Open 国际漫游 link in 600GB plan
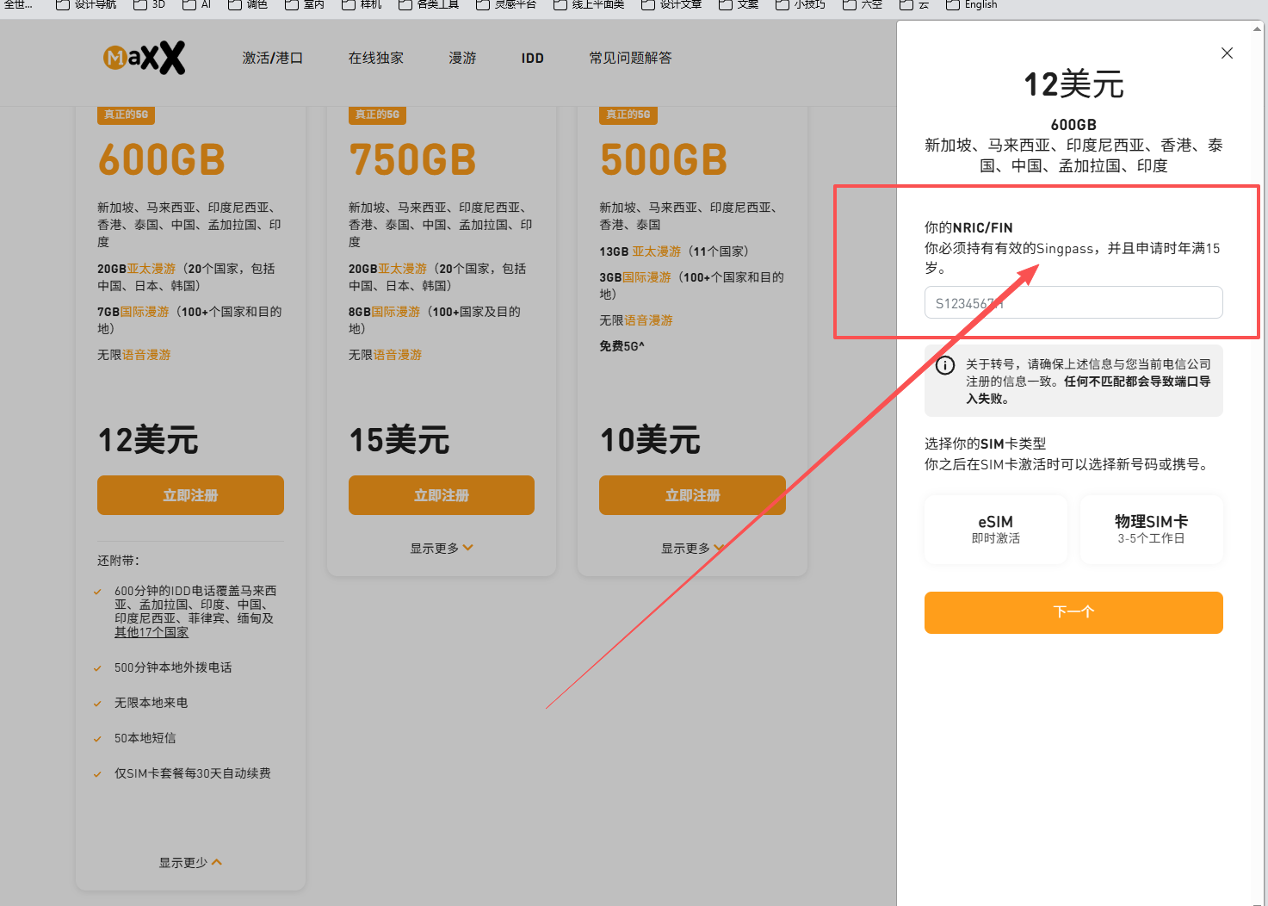Screen dimensions: 1268x906 tap(145, 312)
